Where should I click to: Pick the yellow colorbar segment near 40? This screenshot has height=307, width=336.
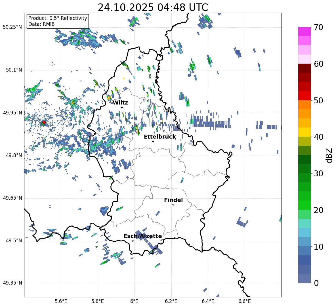click(x=304, y=132)
